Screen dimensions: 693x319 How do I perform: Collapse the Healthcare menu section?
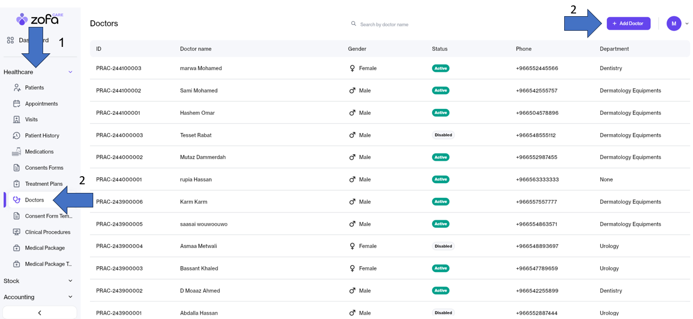point(70,72)
